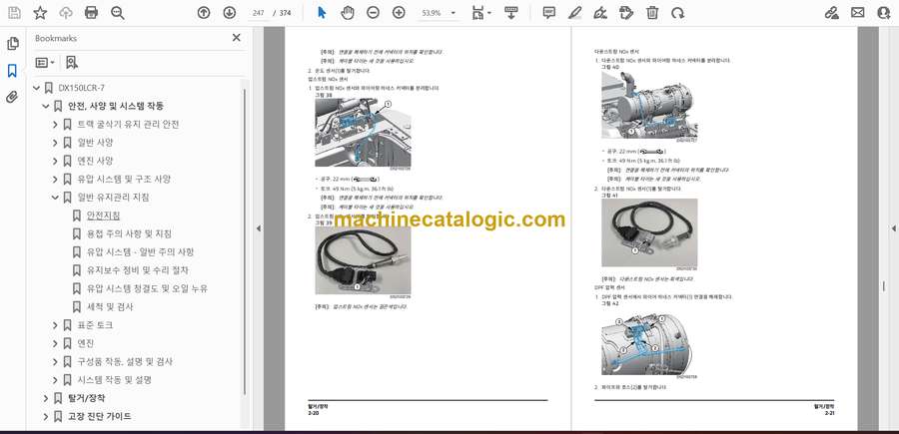Expand 구성품 작동, 설명 및 검사 bookmark

[x=55, y=362]
